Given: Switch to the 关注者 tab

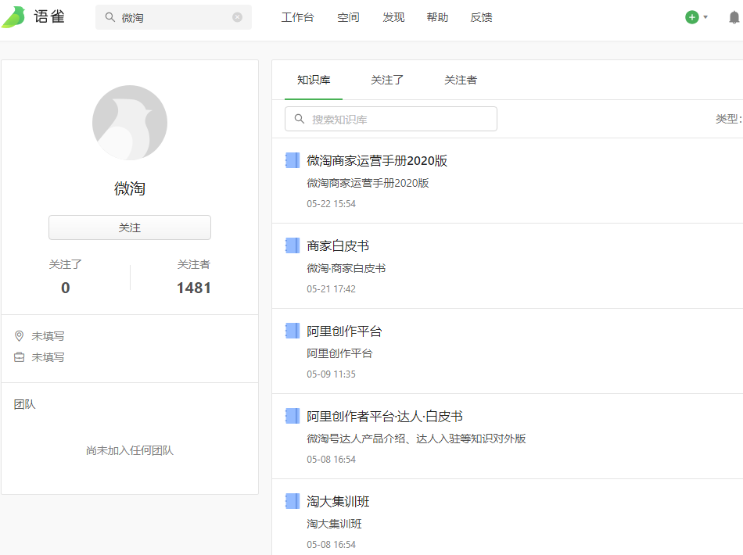Looking at the screenshot, I should tap(461, 80).
